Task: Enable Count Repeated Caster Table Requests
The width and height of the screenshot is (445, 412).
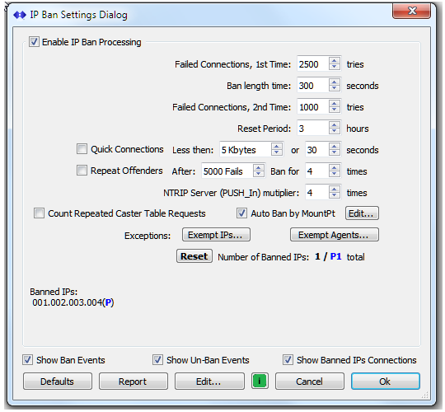Action: tap(40, 213)
